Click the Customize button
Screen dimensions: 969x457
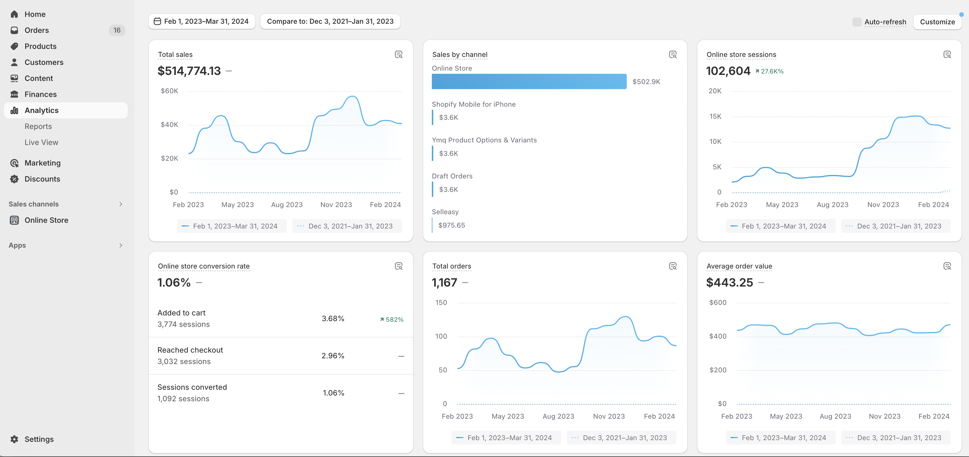(938, 22)
